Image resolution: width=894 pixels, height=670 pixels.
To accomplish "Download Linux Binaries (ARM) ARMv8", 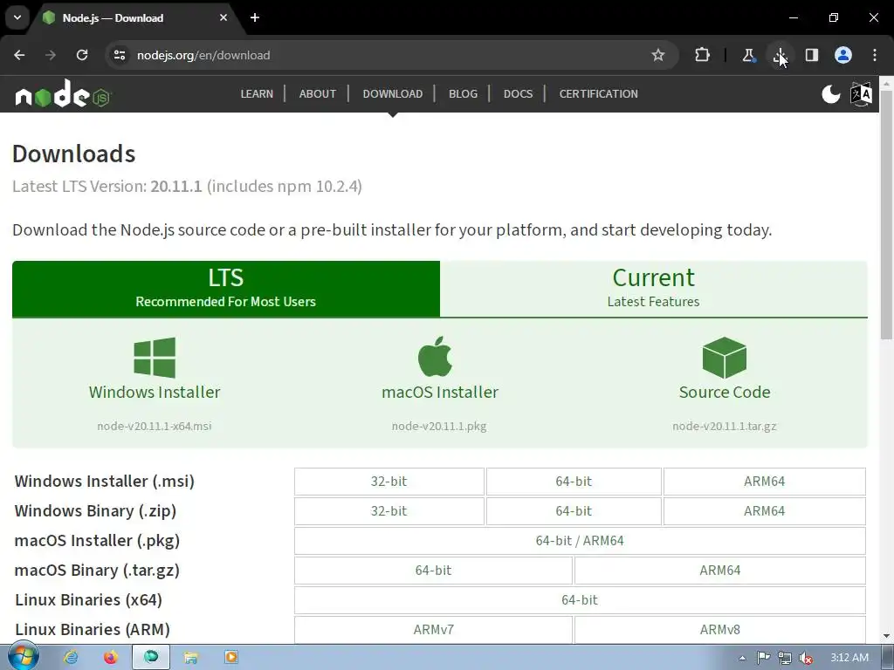I will (720, 630).
